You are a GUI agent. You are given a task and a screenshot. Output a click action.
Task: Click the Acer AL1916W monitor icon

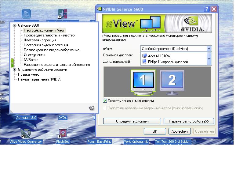tap(145, 56)
